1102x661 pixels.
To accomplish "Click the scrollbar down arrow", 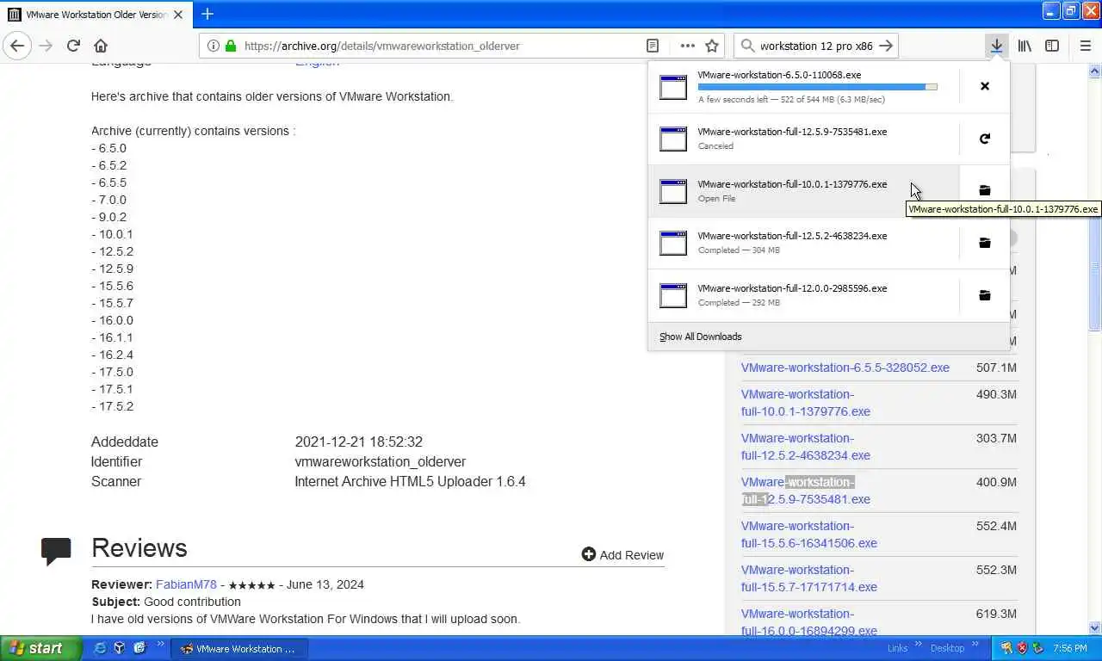I will click(1095, 628).
